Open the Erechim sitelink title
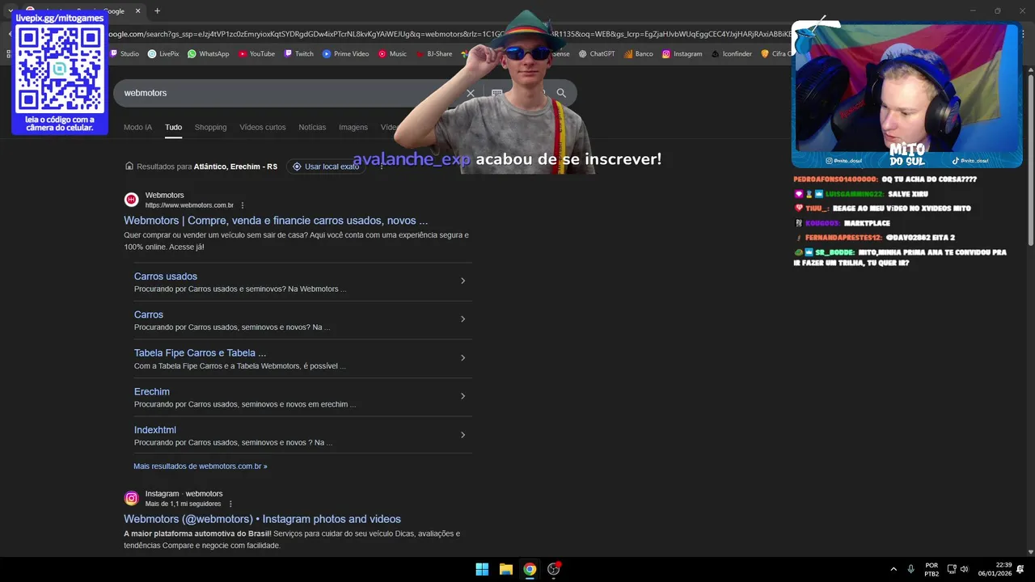Screen dimensions: 1035x582 pyautogui.click(x=152, y=392)
